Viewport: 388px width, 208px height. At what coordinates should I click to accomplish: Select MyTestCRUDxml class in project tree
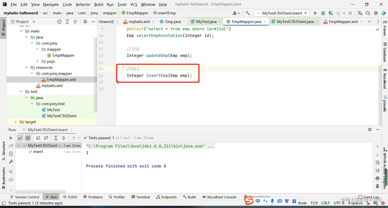(62, 116)
